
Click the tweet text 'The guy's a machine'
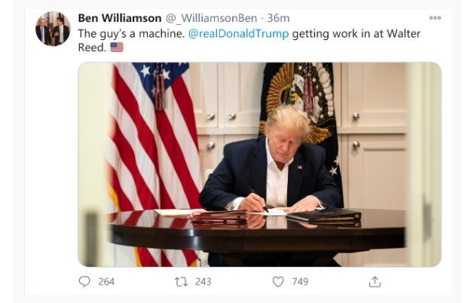point(131,33)
